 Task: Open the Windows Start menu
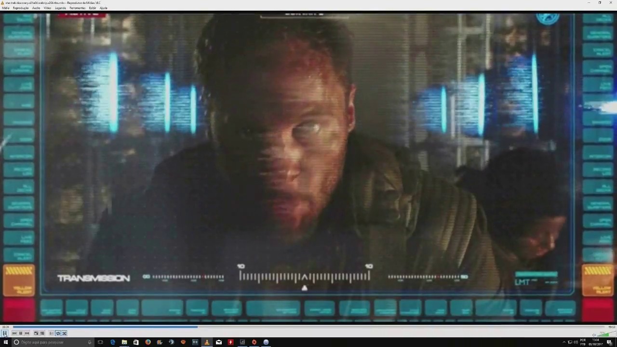[x=6, y=342]
